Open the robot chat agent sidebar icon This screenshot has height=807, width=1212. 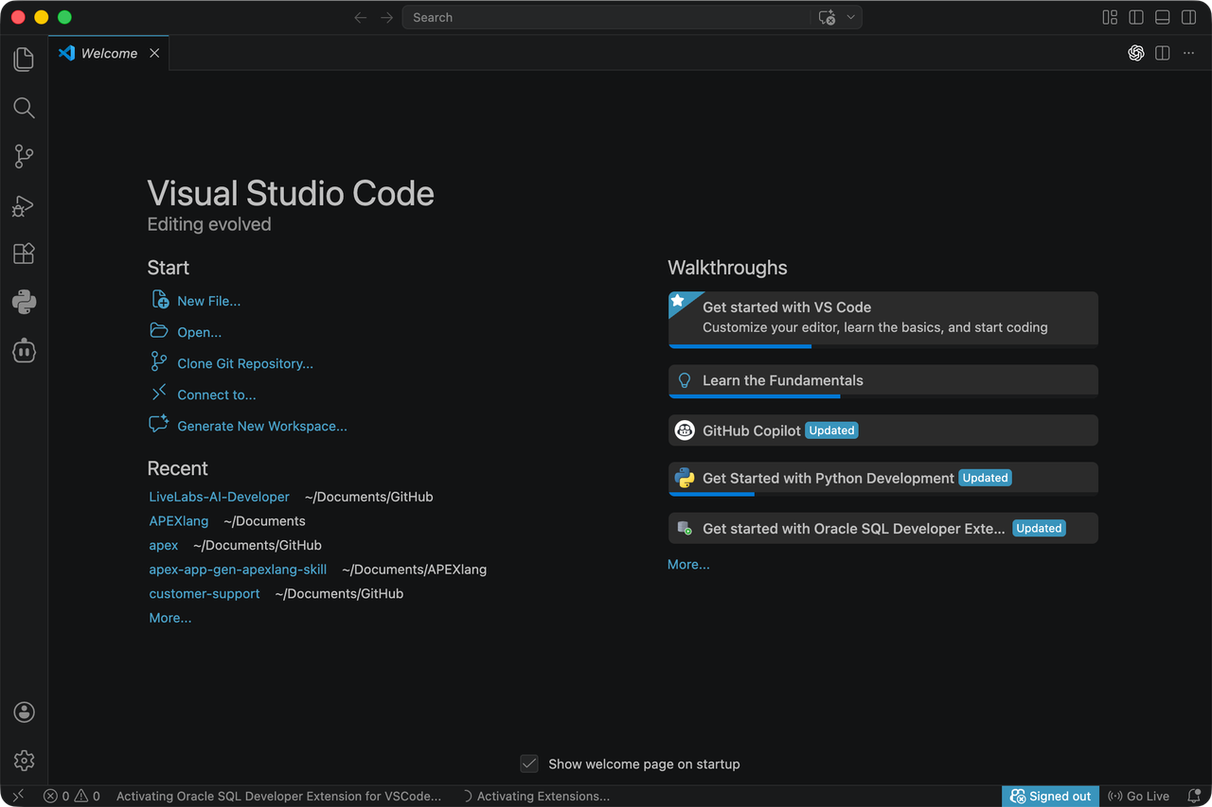tap(24, 351)
